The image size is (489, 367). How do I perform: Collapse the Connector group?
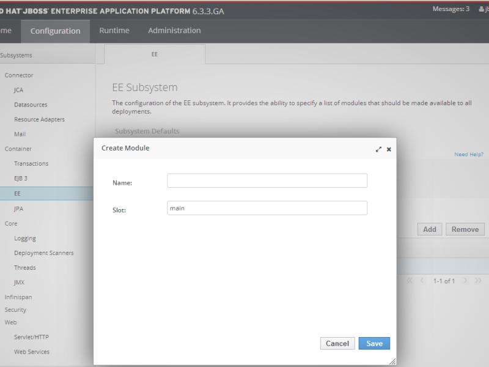pos(19,75)
